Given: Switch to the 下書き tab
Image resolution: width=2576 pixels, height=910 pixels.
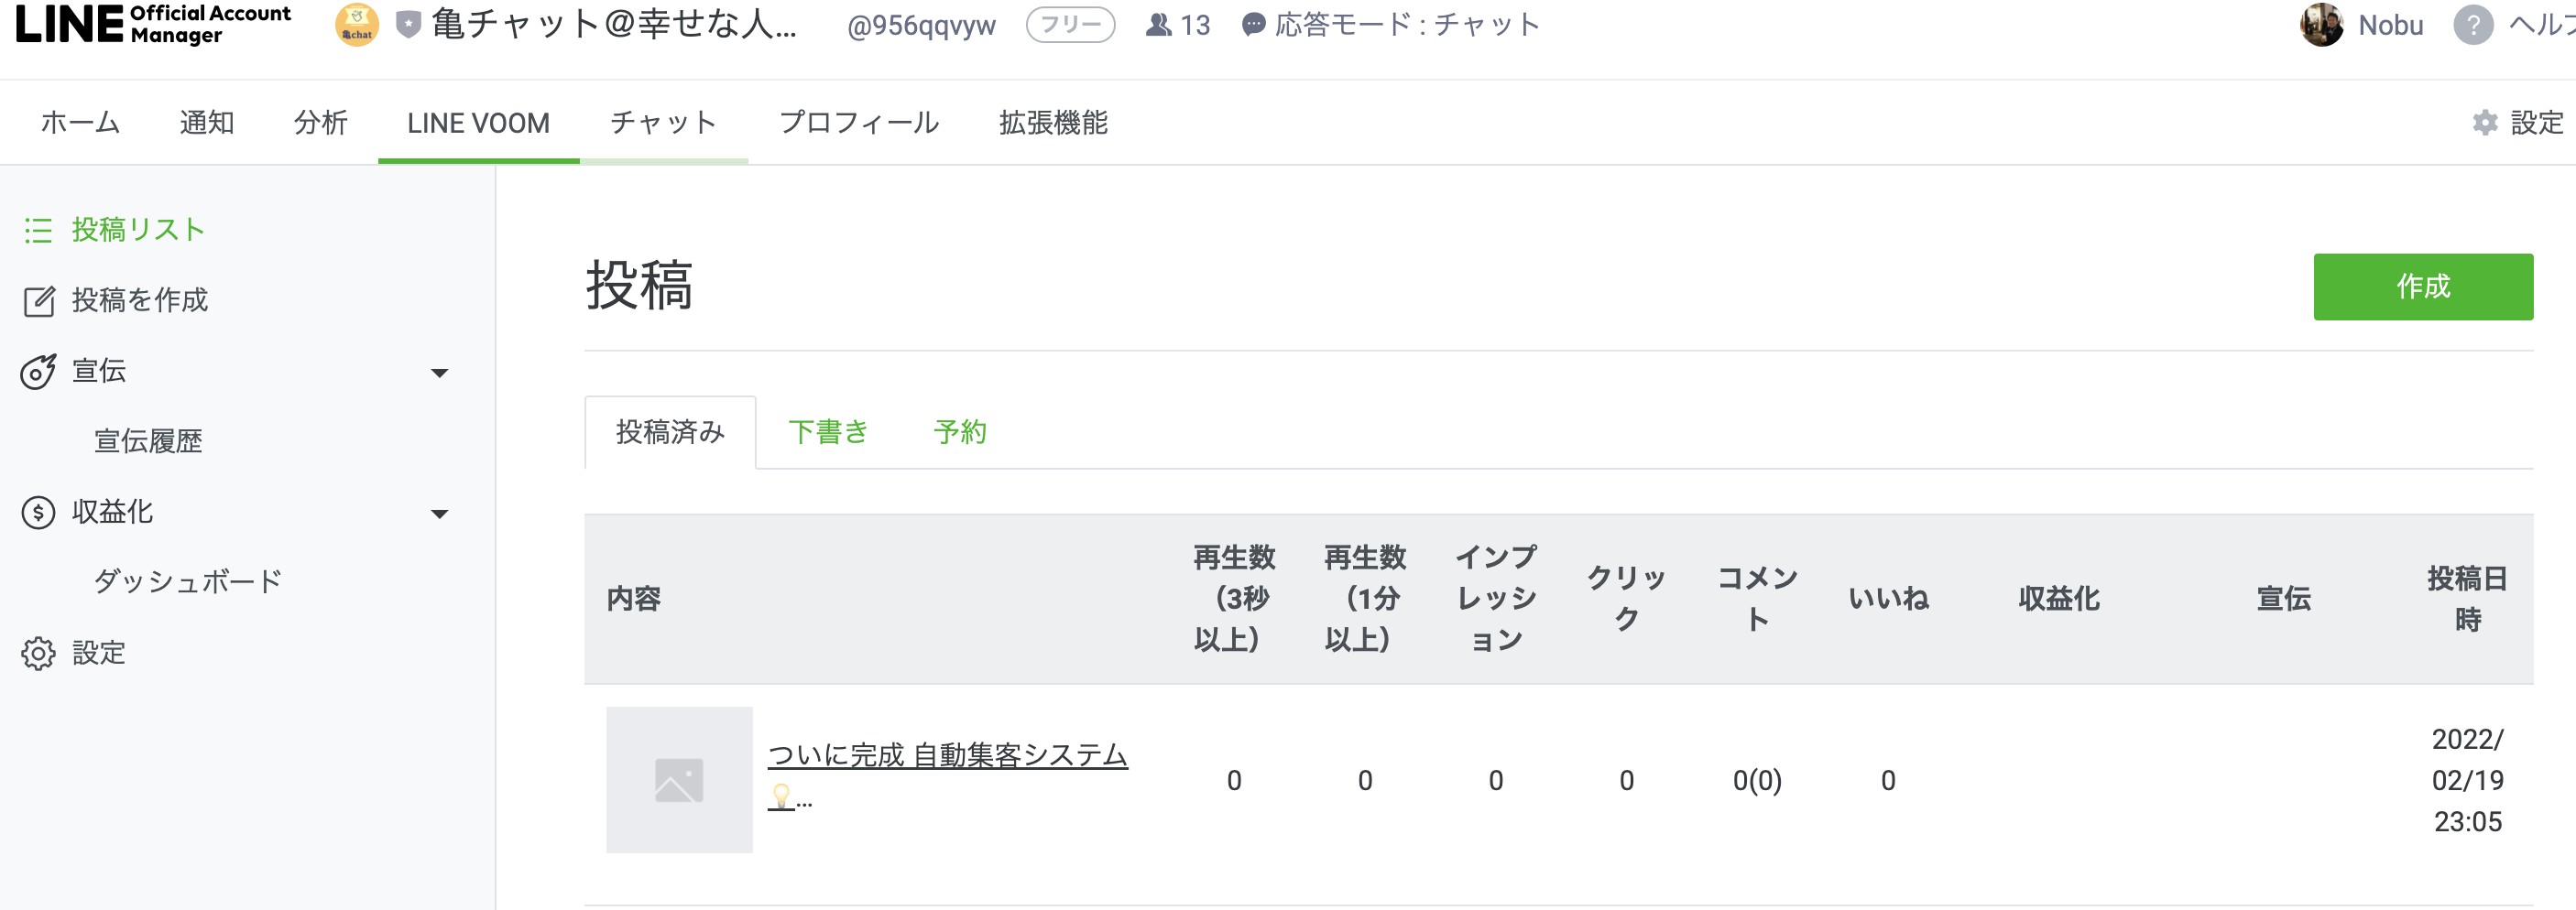Looking at the screenshot, I should pyautogui.click(x=828, y=431).
